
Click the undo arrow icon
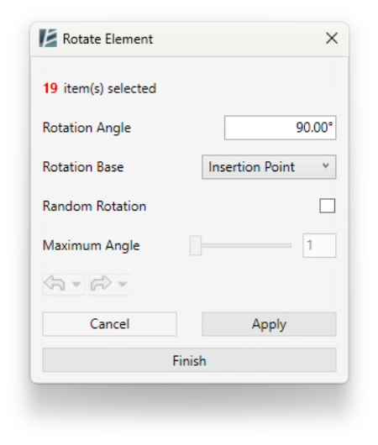pyautogui.click(x=55, y=284)
